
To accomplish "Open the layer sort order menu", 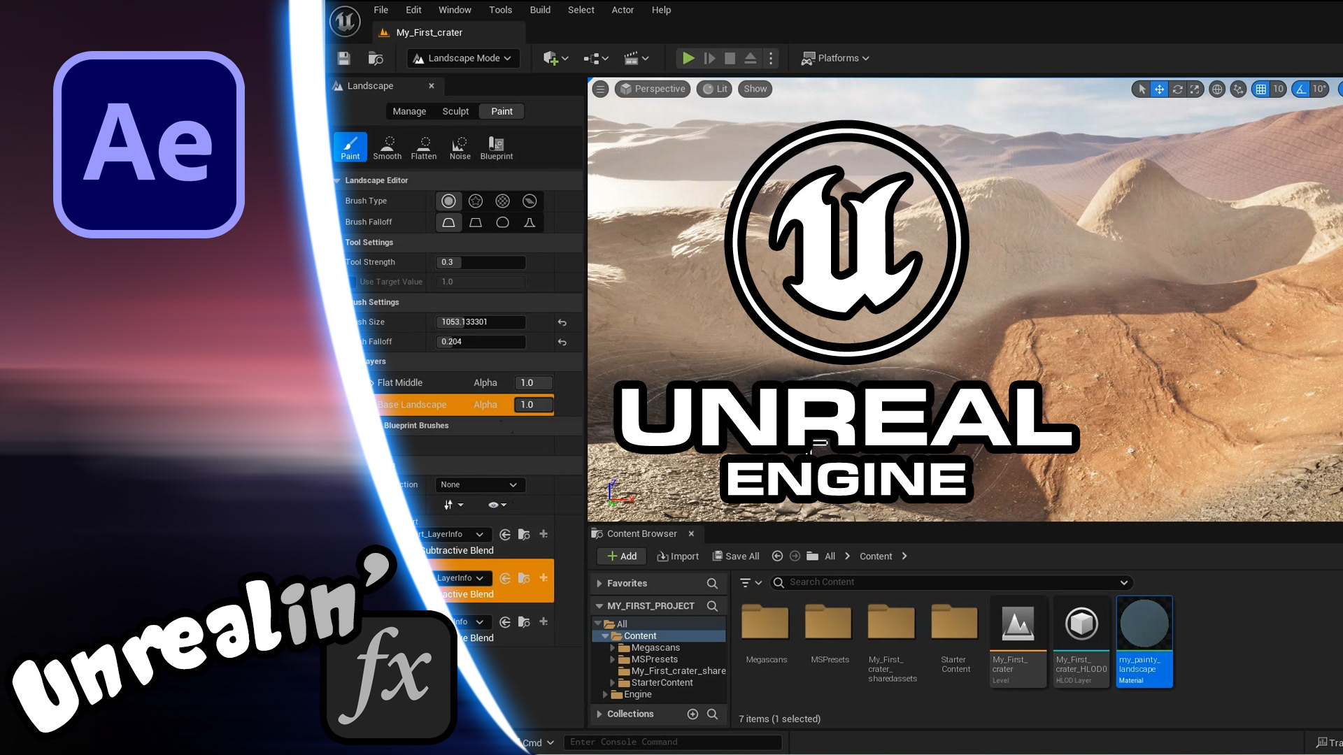I will pos(453,504).
